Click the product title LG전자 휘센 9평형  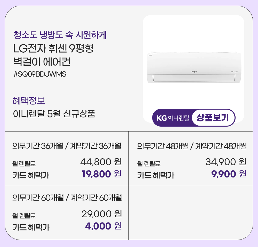click(x=53, y=48)
